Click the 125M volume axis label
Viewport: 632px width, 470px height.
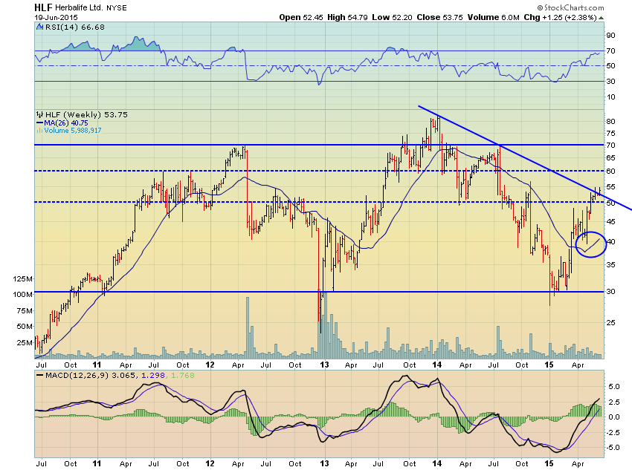[x=22, y=279]
